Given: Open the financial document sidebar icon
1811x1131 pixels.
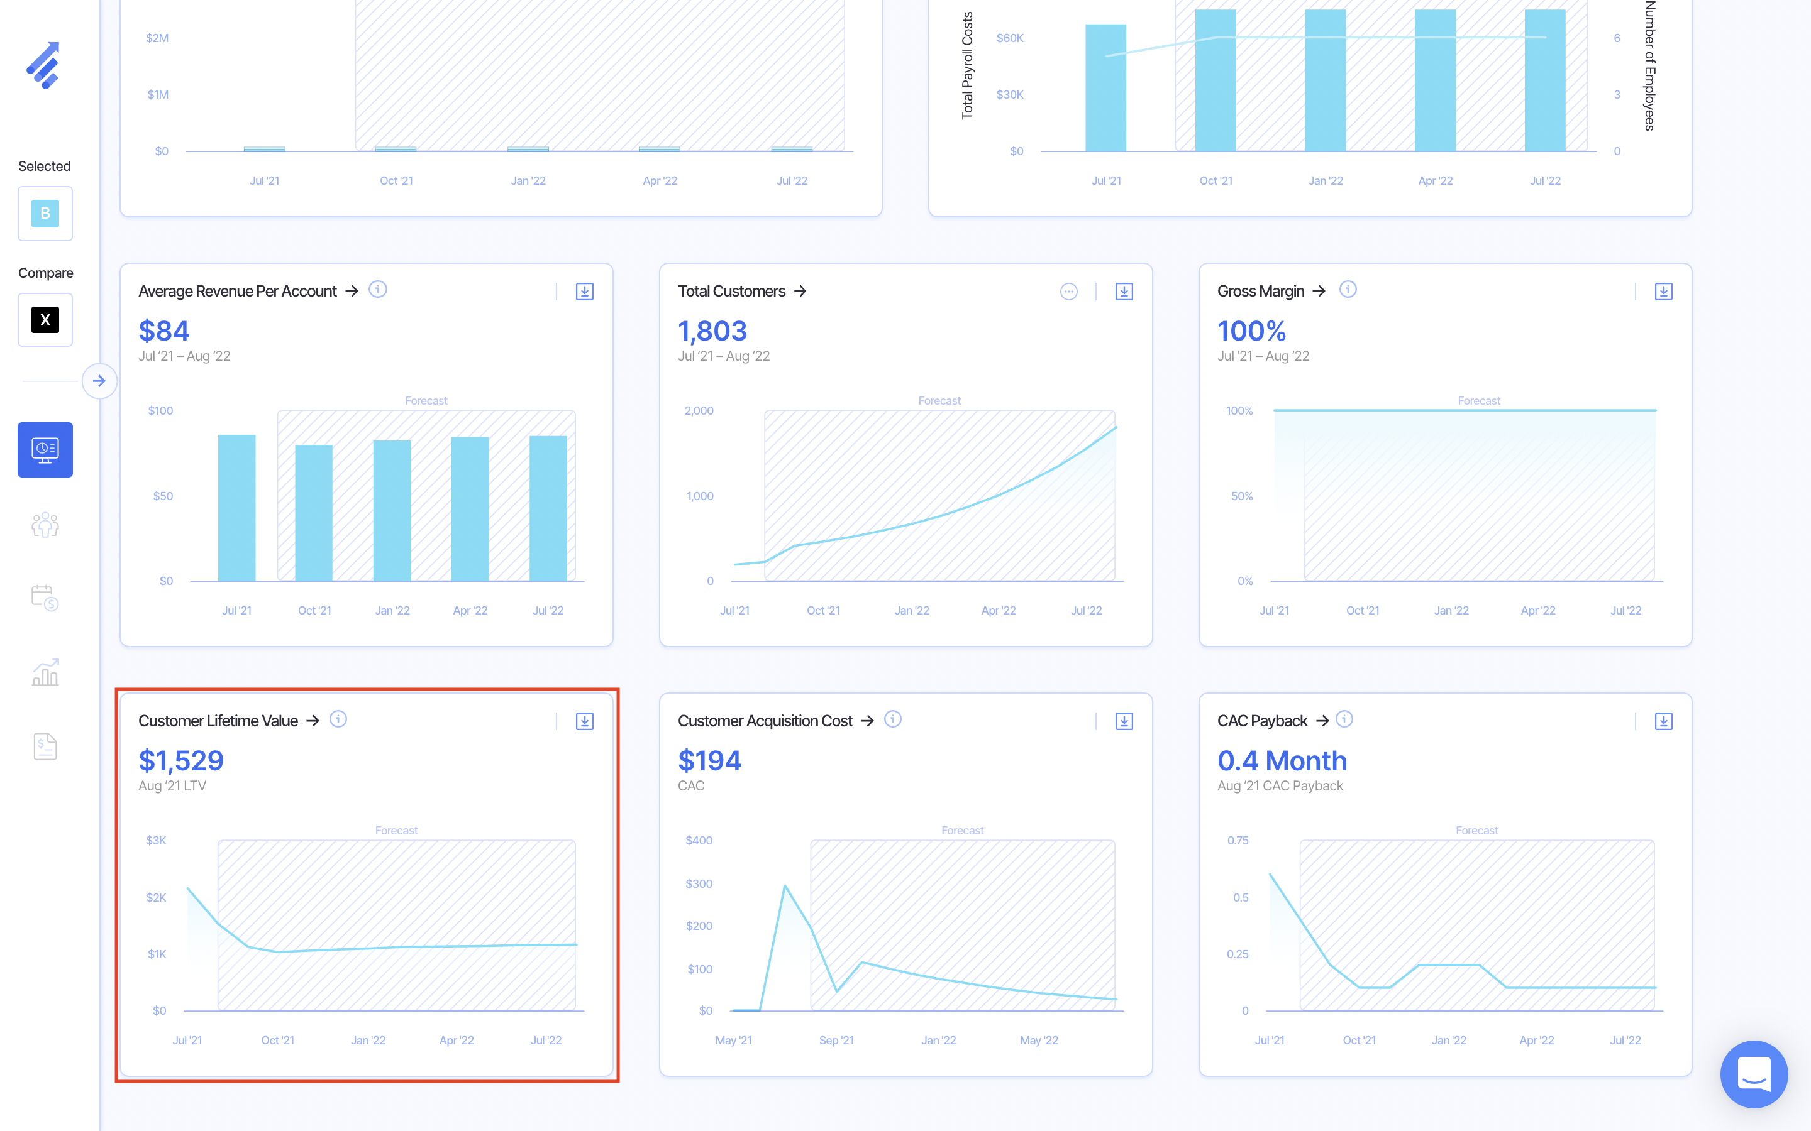Looking at the screenshot, I should [45, 746].
